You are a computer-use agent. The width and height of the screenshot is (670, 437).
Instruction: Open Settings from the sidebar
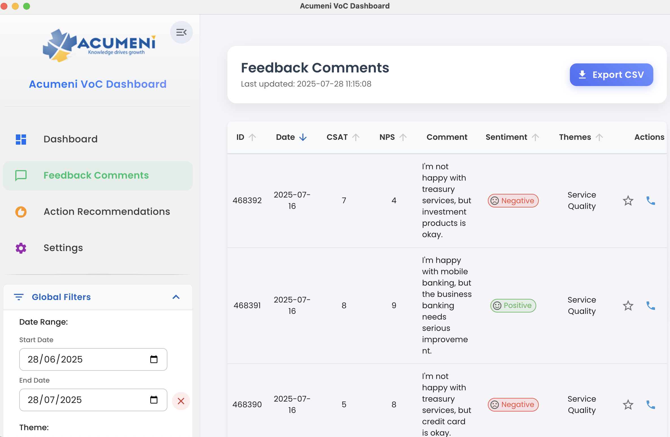(63, 248)
